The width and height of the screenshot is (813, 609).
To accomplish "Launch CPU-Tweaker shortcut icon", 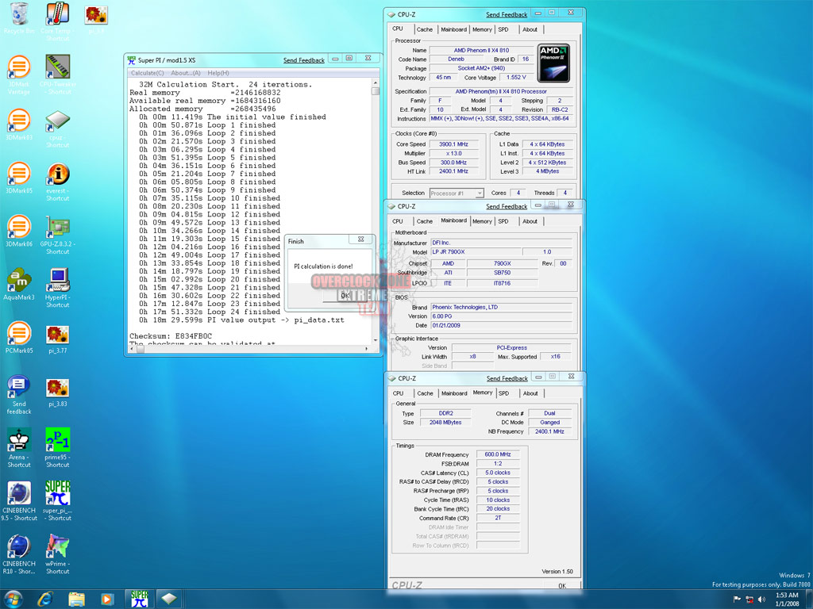I will [x=57, y=74].
